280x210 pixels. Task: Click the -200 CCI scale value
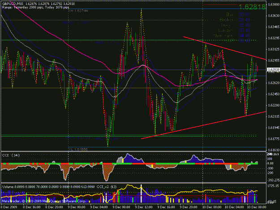270,173
